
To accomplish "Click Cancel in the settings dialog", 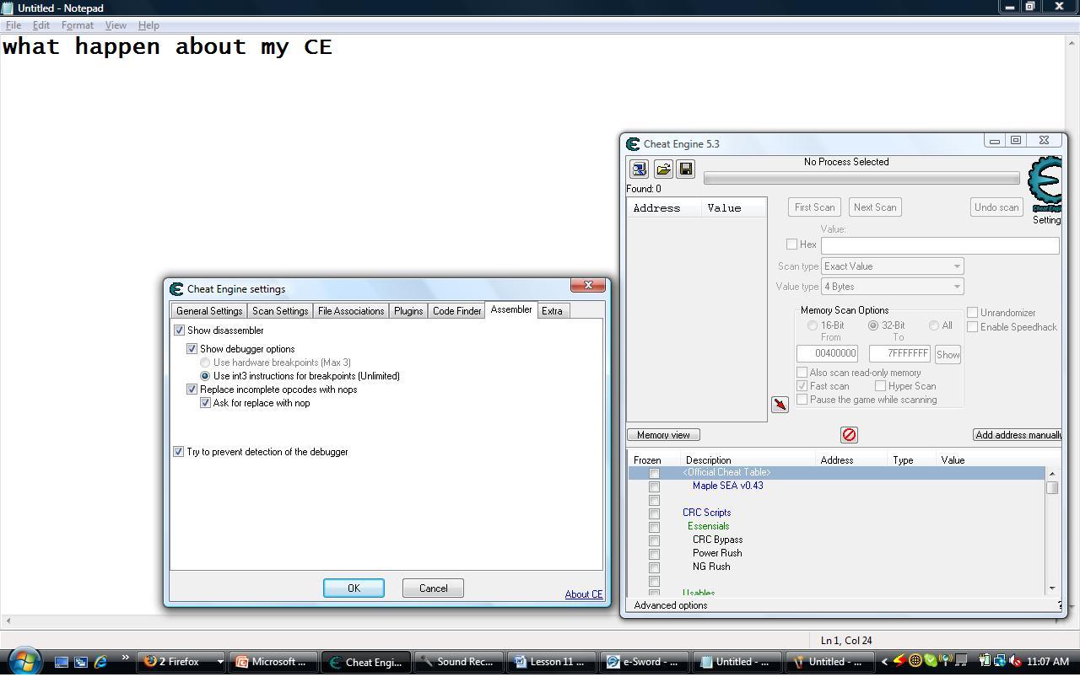I will tap(433, 588).
